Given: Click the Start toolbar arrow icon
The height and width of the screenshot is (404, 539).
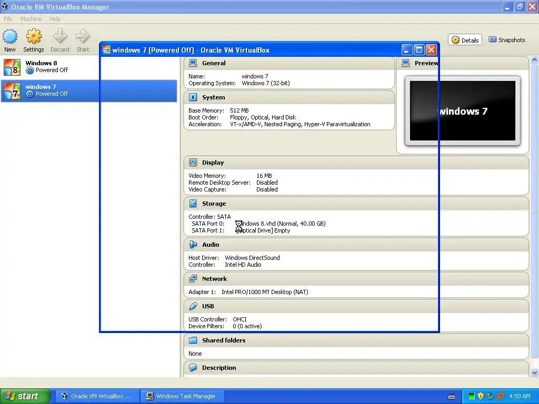Looking at the screenshot, I should pos(83,36).
